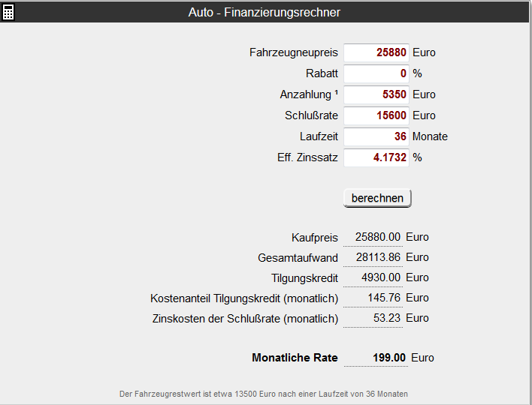Screen dimensions: 532x405
Task: Click the Anzahlung amount field
Action: (376, 94)
